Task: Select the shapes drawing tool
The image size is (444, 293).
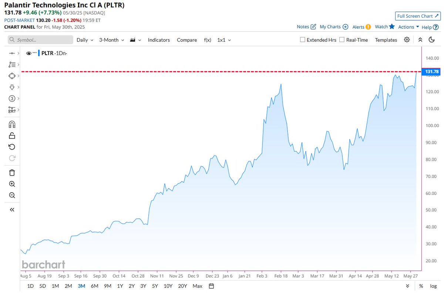Action: (11, 75)
